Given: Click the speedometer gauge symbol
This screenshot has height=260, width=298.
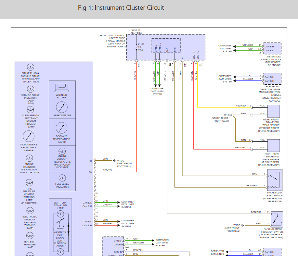Looking at the screenshot, I should [62, 107].
